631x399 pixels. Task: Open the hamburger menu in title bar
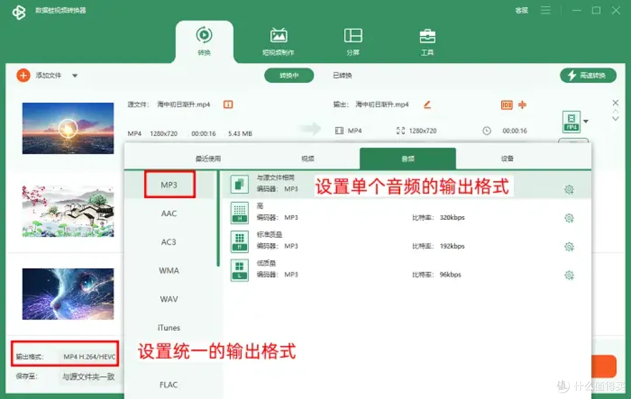tap(546, 10)
